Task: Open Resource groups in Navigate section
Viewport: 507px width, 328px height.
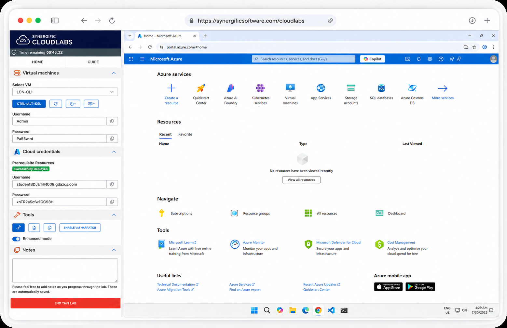Action: (250, 213)
